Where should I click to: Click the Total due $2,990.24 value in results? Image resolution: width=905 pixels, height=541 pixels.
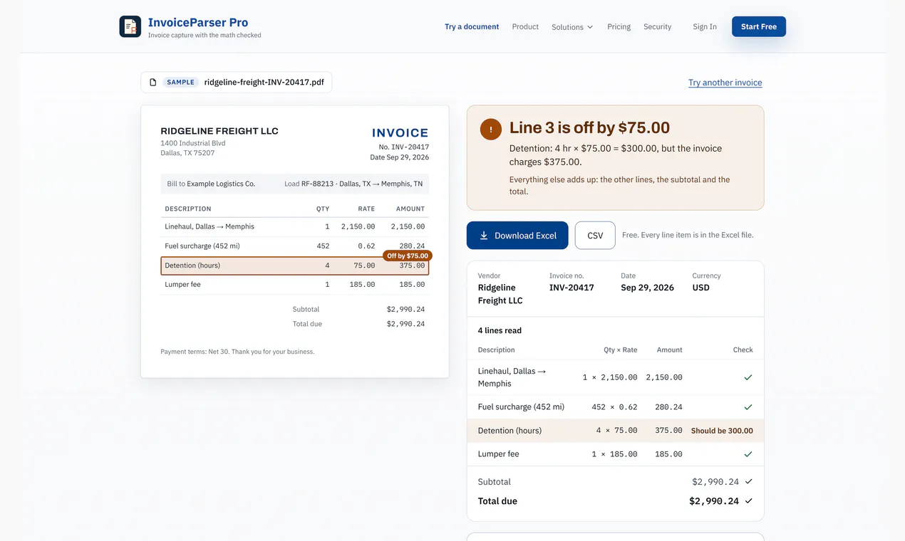point(713,501)
